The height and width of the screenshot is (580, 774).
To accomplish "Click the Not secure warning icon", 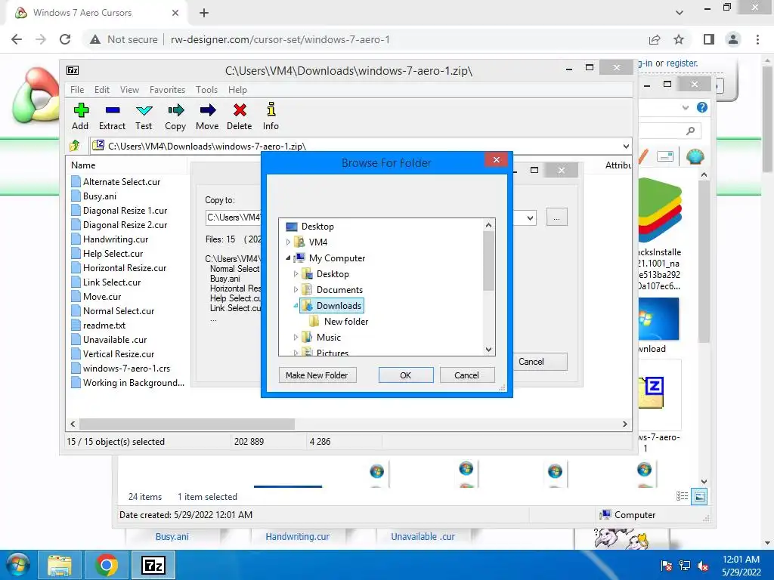I will click(x=95, y=39).
